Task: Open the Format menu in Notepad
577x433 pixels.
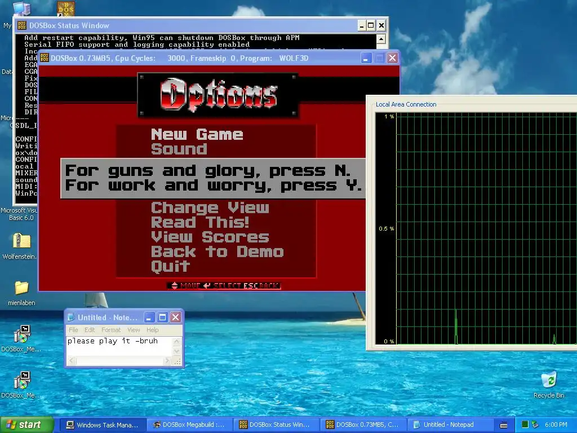Action: click(x=111, y=330)
